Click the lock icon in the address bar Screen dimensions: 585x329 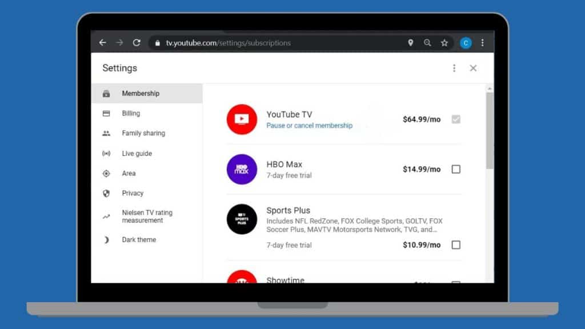tap(158, 43)
